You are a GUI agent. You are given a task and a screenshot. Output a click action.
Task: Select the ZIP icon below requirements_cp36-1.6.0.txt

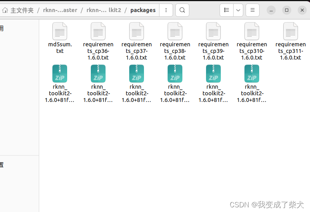[98, 74]
